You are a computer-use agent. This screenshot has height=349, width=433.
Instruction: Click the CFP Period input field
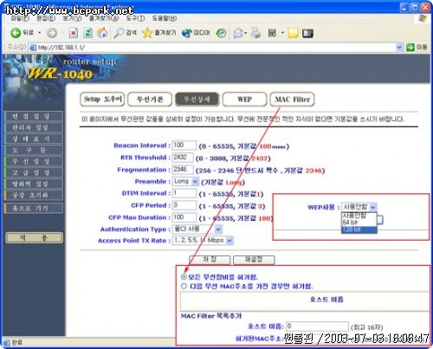[x=184, y=205]
